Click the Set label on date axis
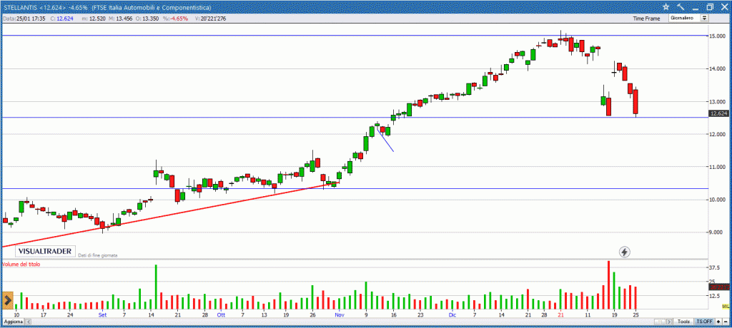The height and width of the screenshot is (328, 732). point(103,315)
